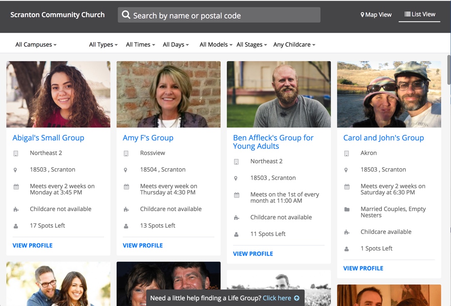View profile of Amy F's Group
Viewport: 451px width, 306px height.
pos(143,245)
